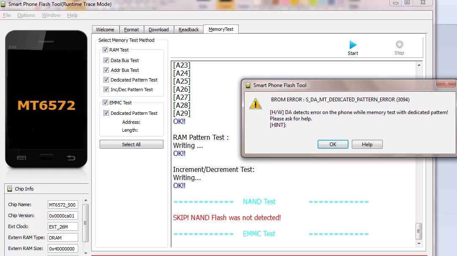Click the '[A29]' log entry
The height and width of the screenshot is (256, 457).
[x=182, y=113]
